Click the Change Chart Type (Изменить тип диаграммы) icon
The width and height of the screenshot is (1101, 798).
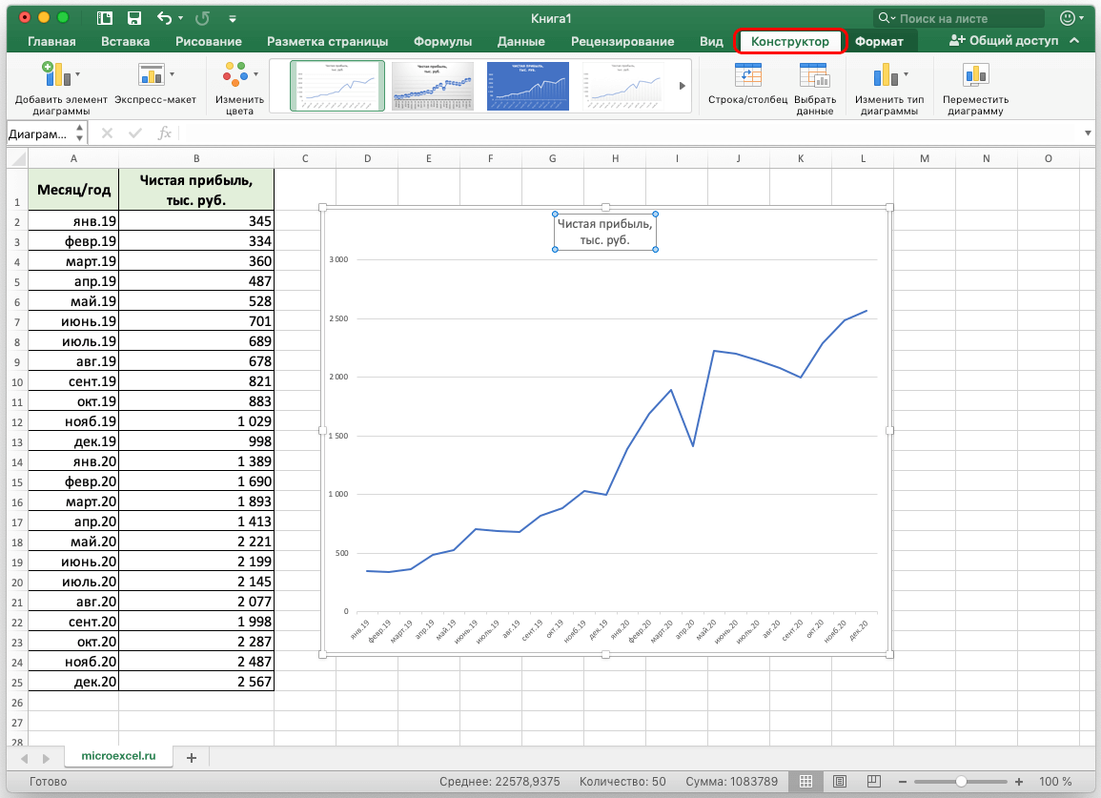886,74
